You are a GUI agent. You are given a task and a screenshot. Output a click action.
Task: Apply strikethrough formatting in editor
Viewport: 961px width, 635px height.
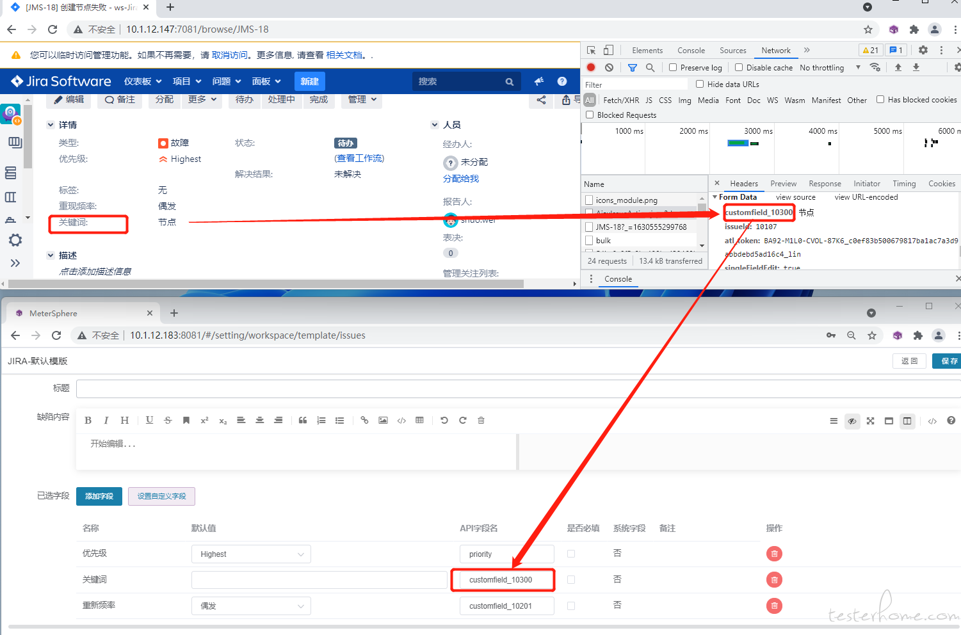(x=168, y=421)
